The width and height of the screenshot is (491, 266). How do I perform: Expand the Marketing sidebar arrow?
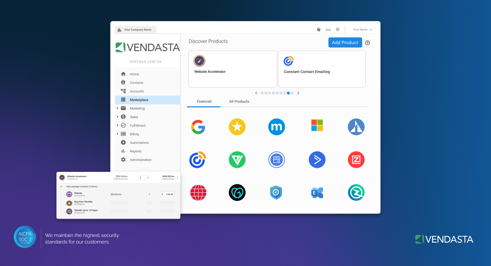117,108
